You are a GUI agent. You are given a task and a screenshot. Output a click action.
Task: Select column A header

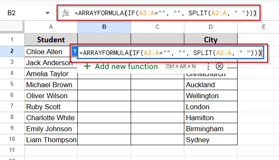(51, 27)
